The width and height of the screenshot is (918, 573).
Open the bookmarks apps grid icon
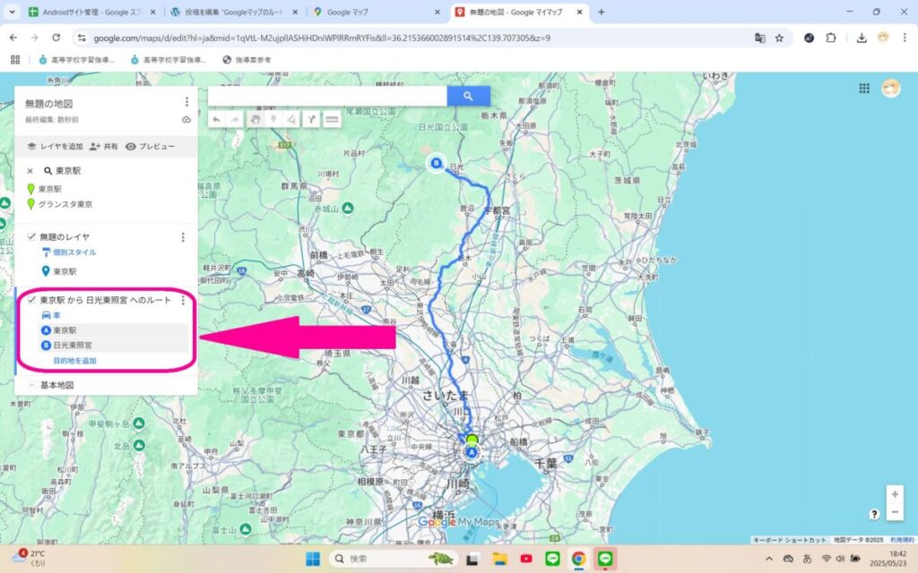pyautogui.click(x=15, y=60)
